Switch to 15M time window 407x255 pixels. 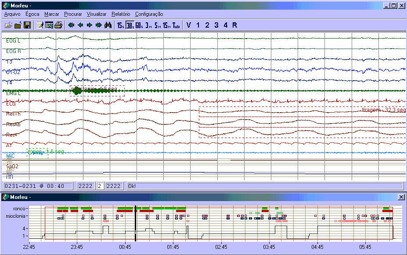(167, 25)
